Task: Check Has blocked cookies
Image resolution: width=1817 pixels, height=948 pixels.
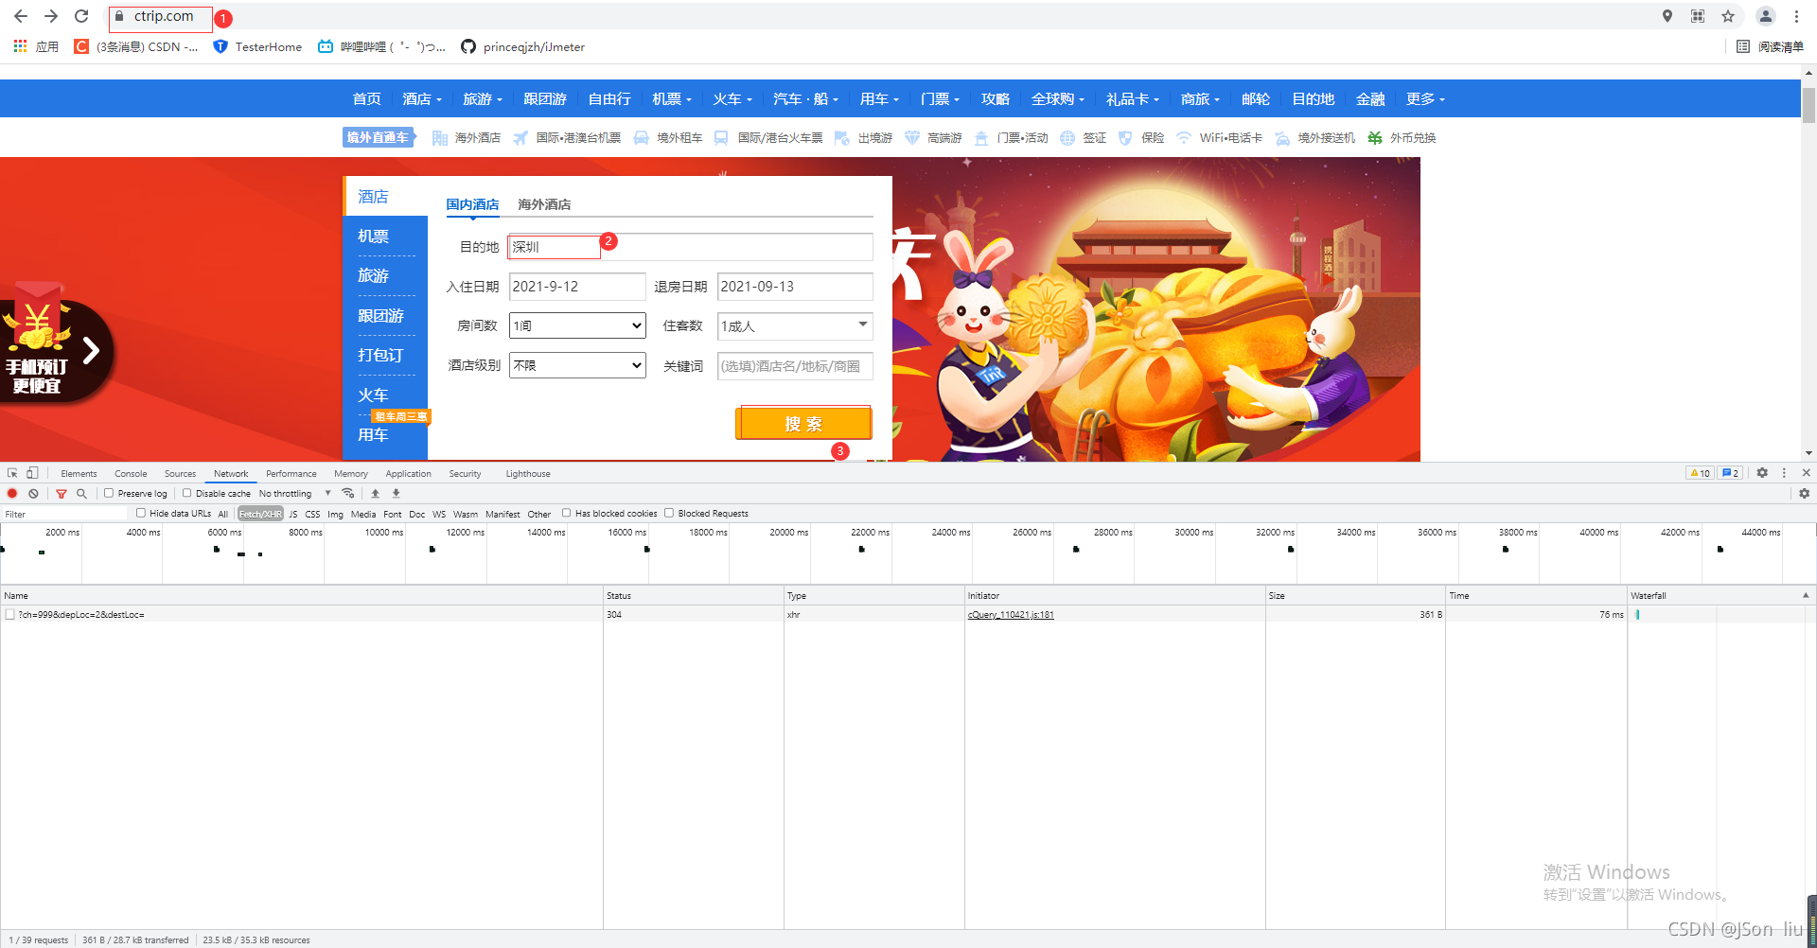Action: [566, 513]
